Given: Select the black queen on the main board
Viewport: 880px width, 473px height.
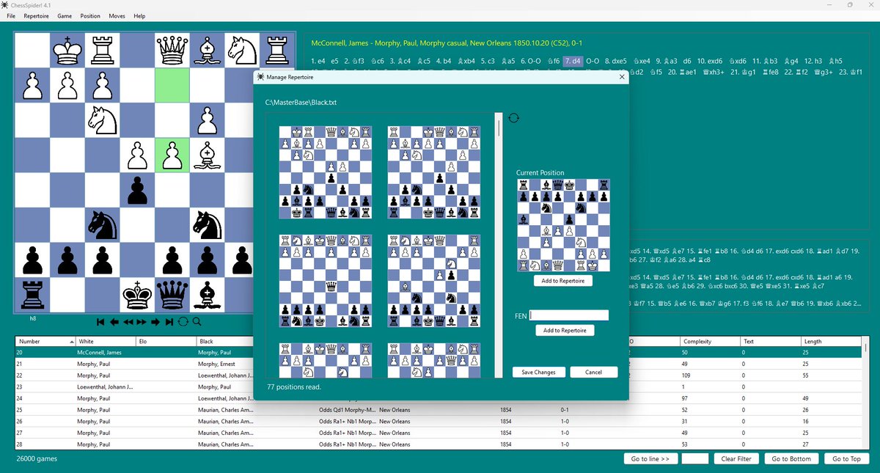Looking at the screenshot, I should click(x=172, y=296).
